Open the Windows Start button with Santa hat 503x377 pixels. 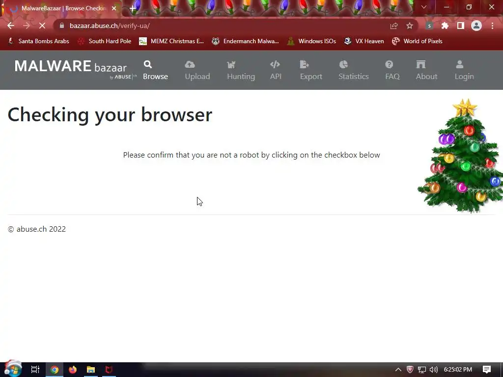click(x=13, y=369)
